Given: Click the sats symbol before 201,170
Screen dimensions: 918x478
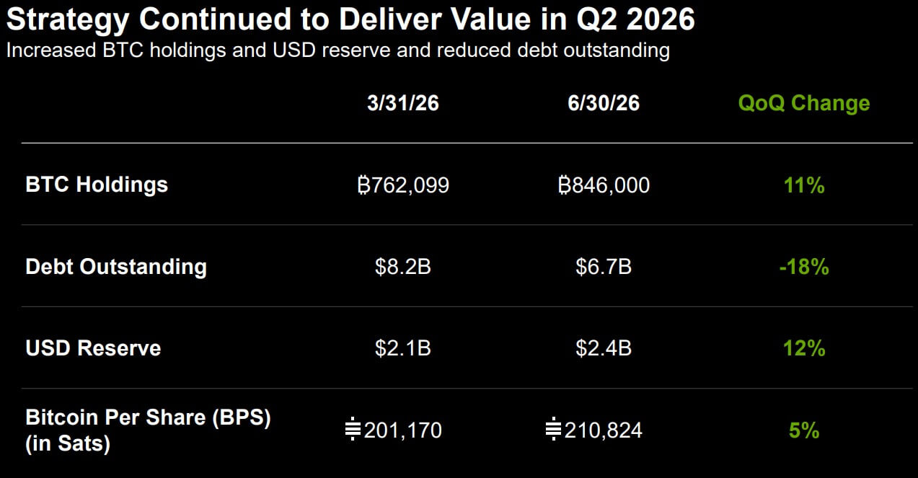Looking at the screenshot, I should click(353, 430).
